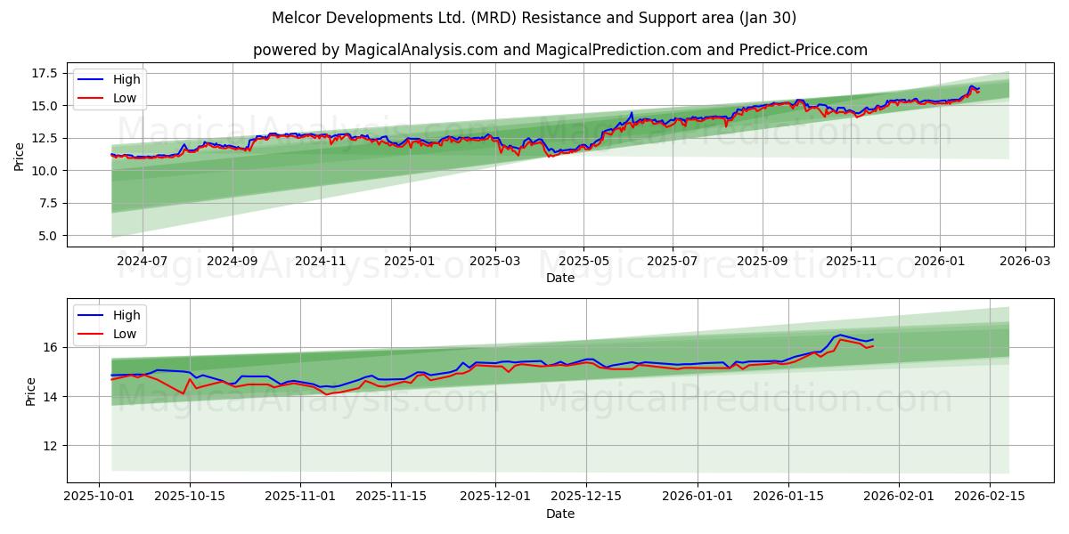Click the '2024-07' date tick on the top chart

pyautogui.click(x=143, y=263)
